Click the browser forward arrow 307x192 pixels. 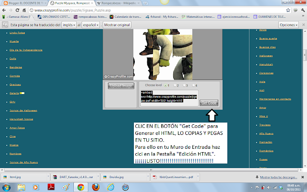coord(11,10)
